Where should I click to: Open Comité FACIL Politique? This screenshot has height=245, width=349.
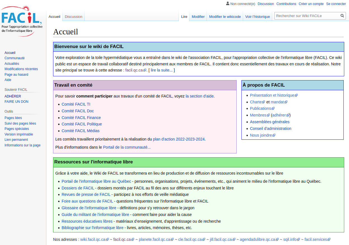pyautogui.click(x=82, y=124)
